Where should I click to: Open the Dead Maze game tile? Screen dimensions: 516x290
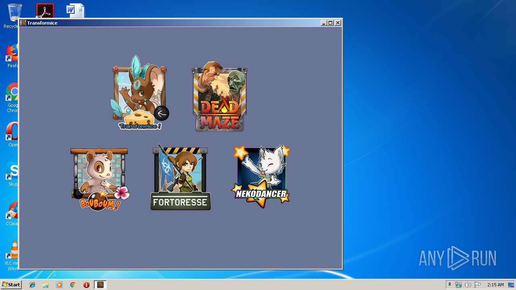tap(219, 97)
